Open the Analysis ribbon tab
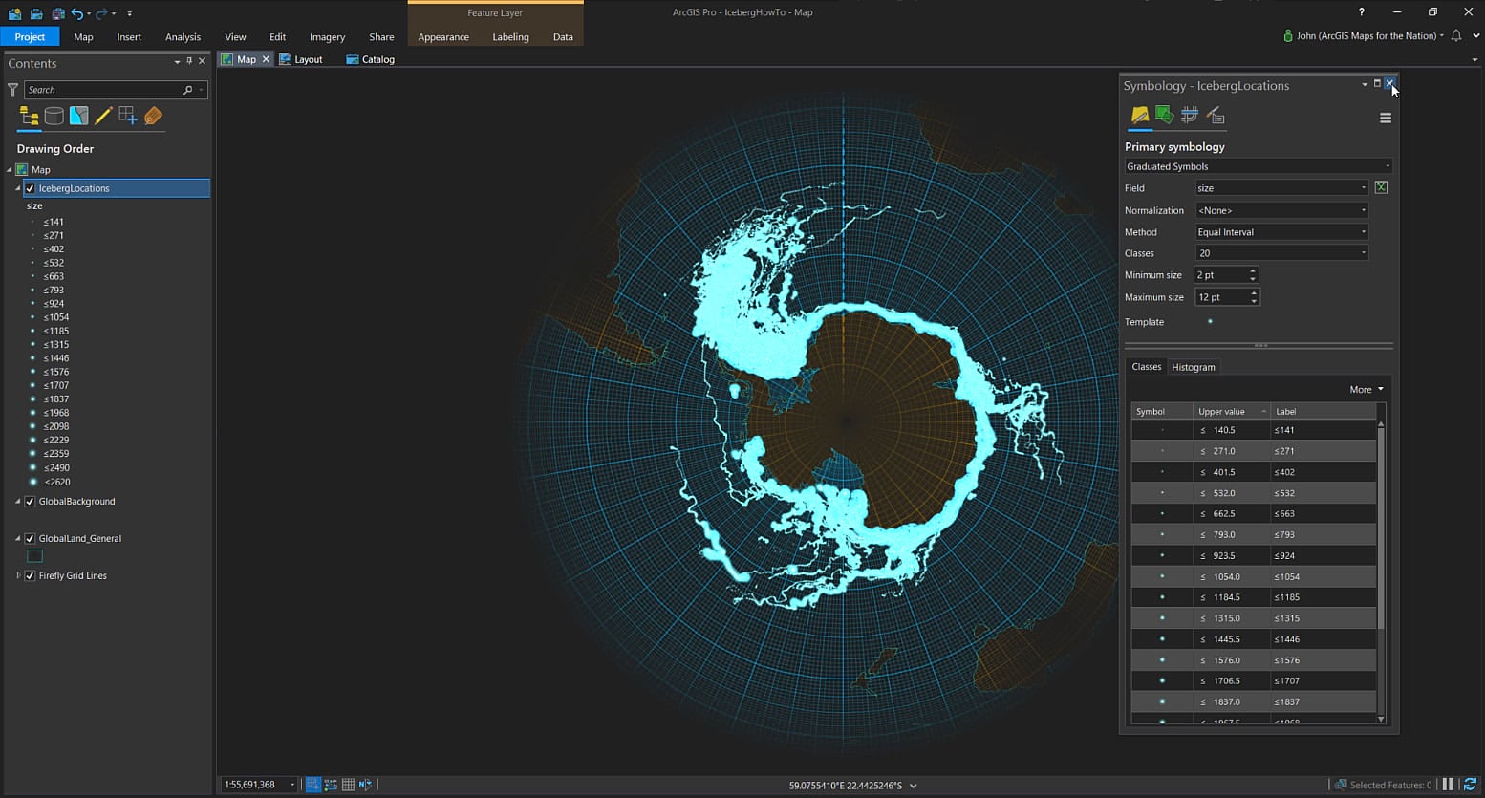This screenshot has width=1485, height=798. tap(183, 37)
